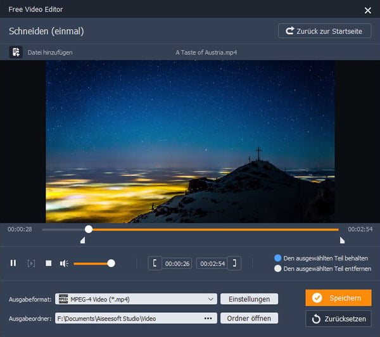Image resolution: width=380 pixels, height=337 pixels.
Task: Click the Datei hinzufügen file icon
Action: coord(16,52)
